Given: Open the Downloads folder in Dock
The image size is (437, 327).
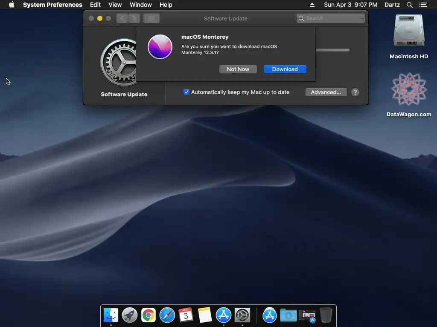Looking at the screenshot, I should click(x=288, y=316).
